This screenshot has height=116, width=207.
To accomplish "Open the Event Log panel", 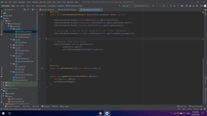I will [182, 106].
